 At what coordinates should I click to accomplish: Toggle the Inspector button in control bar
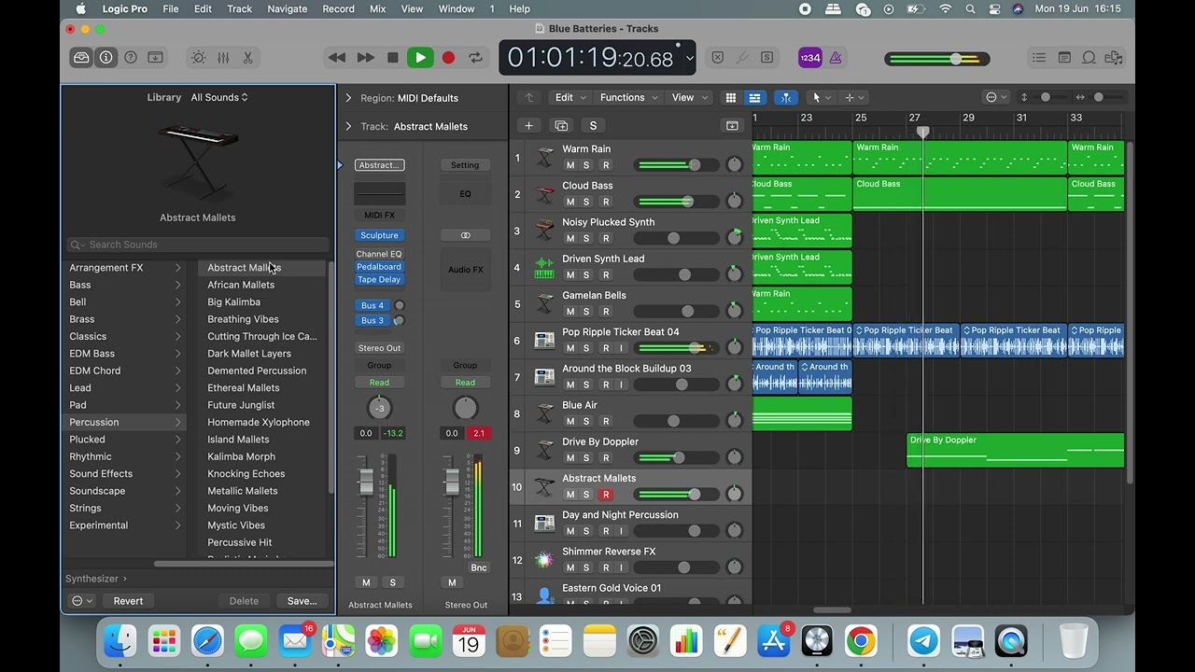[105, 58]
